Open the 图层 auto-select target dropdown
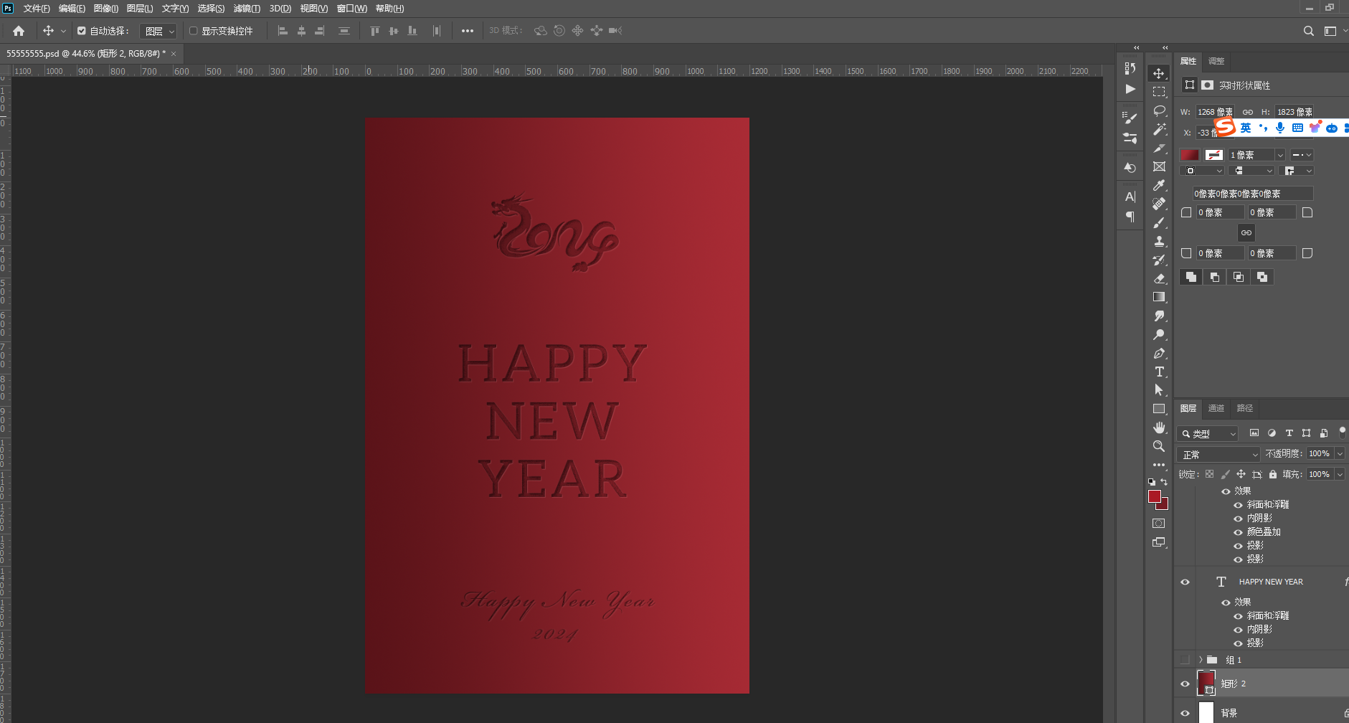 (x=158, y=31)
